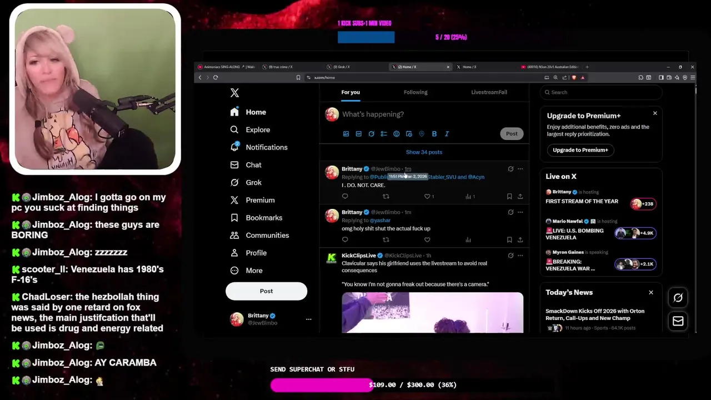Share the 'I. DO. NOT. CARE.' post
This screenshot has width=711, height=400.
tap(520, 196)
